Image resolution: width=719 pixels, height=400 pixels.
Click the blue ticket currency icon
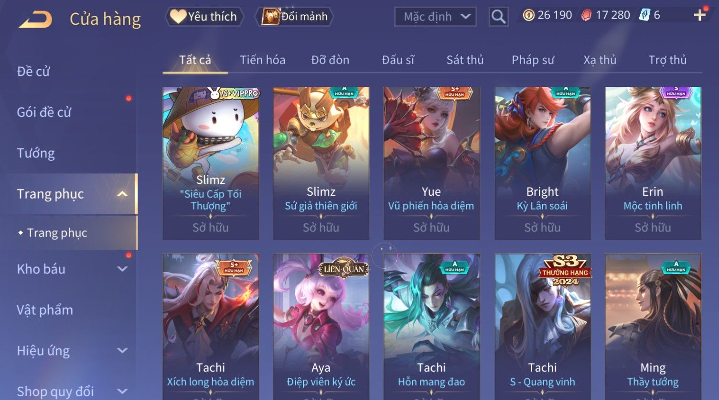[x=645, y=15]
